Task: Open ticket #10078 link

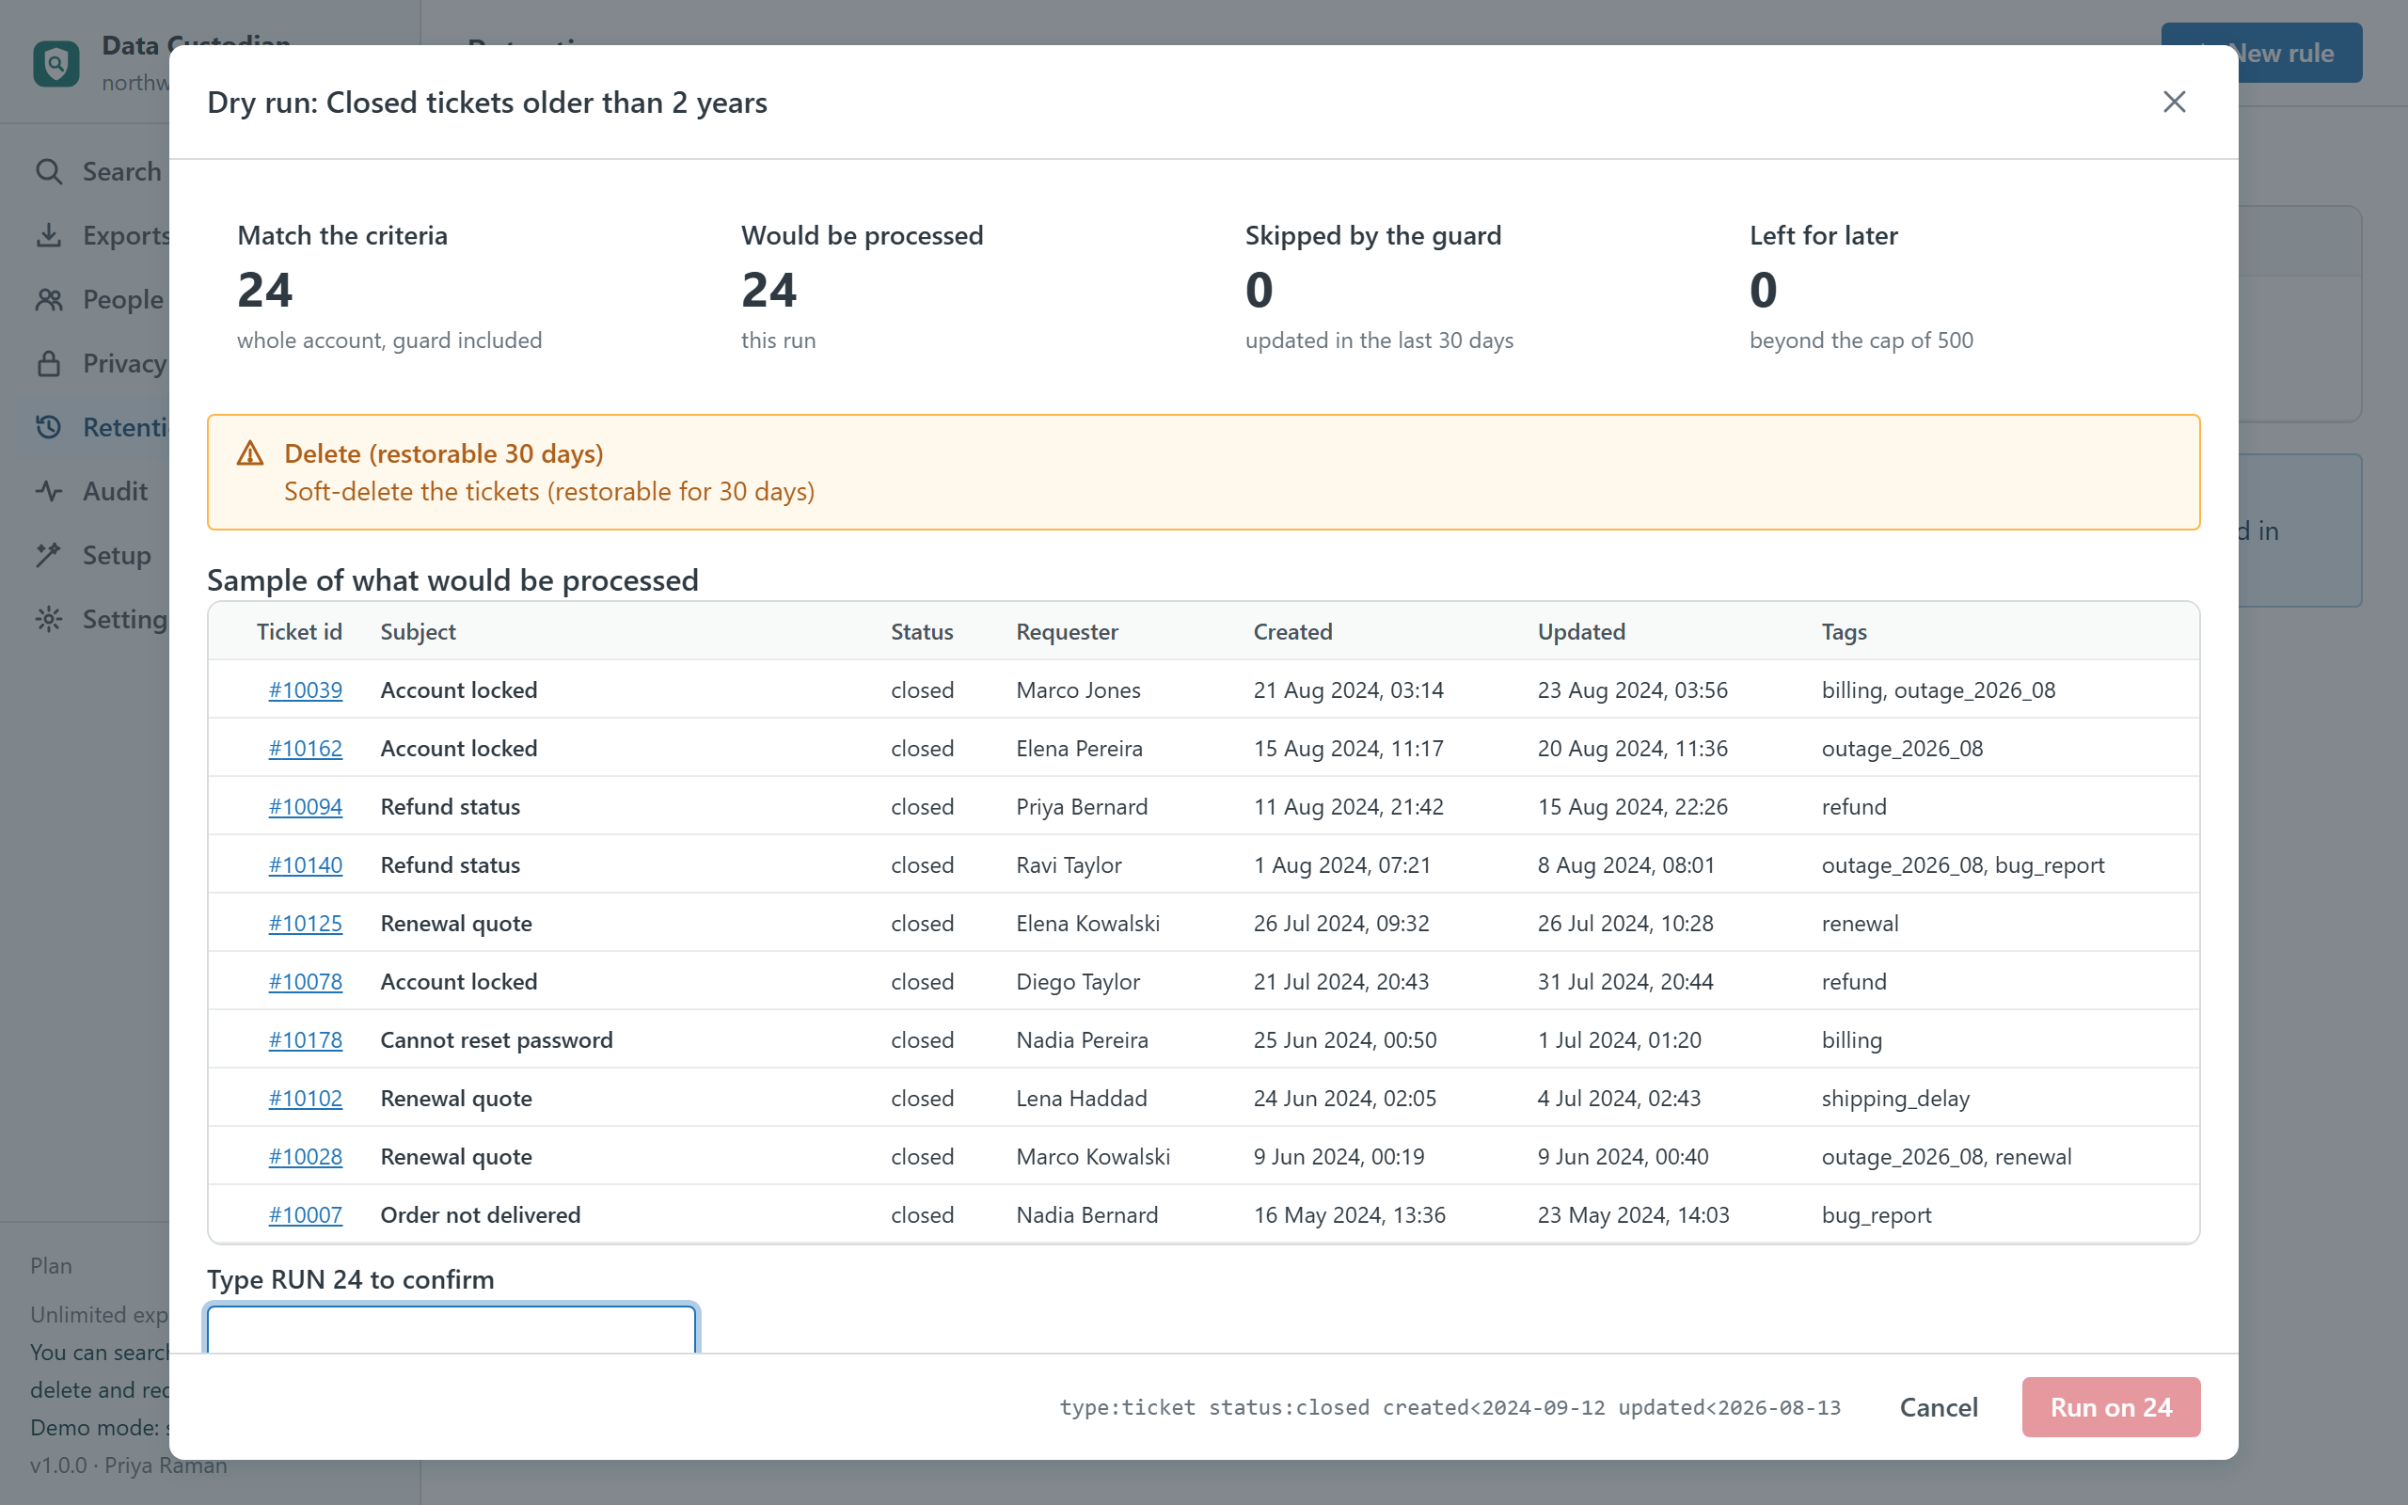Action: [x=305, y=981]
